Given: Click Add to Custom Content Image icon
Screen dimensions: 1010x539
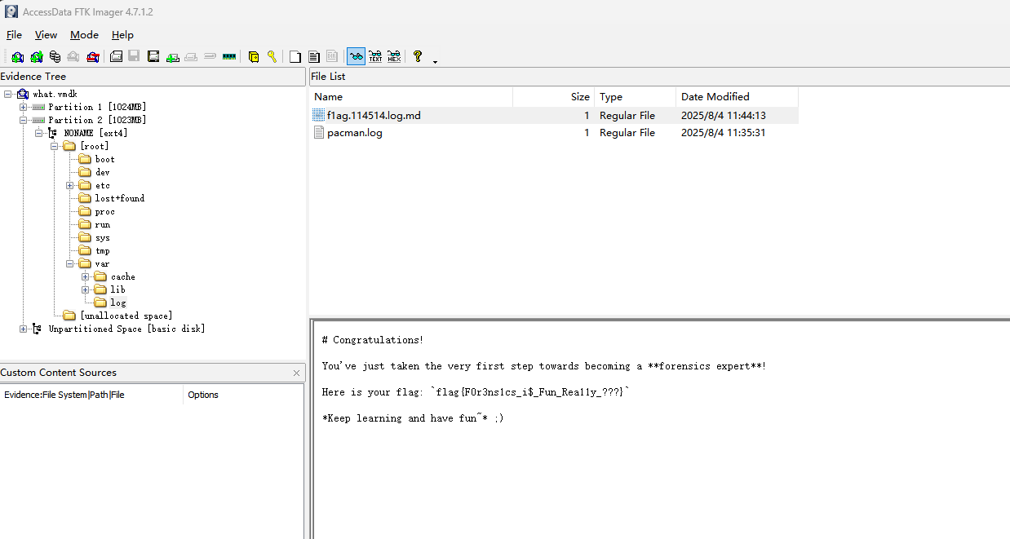Looking at the screenshot, I should click(x=172, y=56).
